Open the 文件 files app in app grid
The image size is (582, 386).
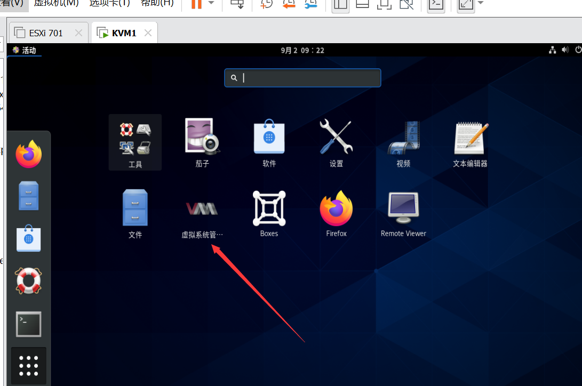[135, 214]
